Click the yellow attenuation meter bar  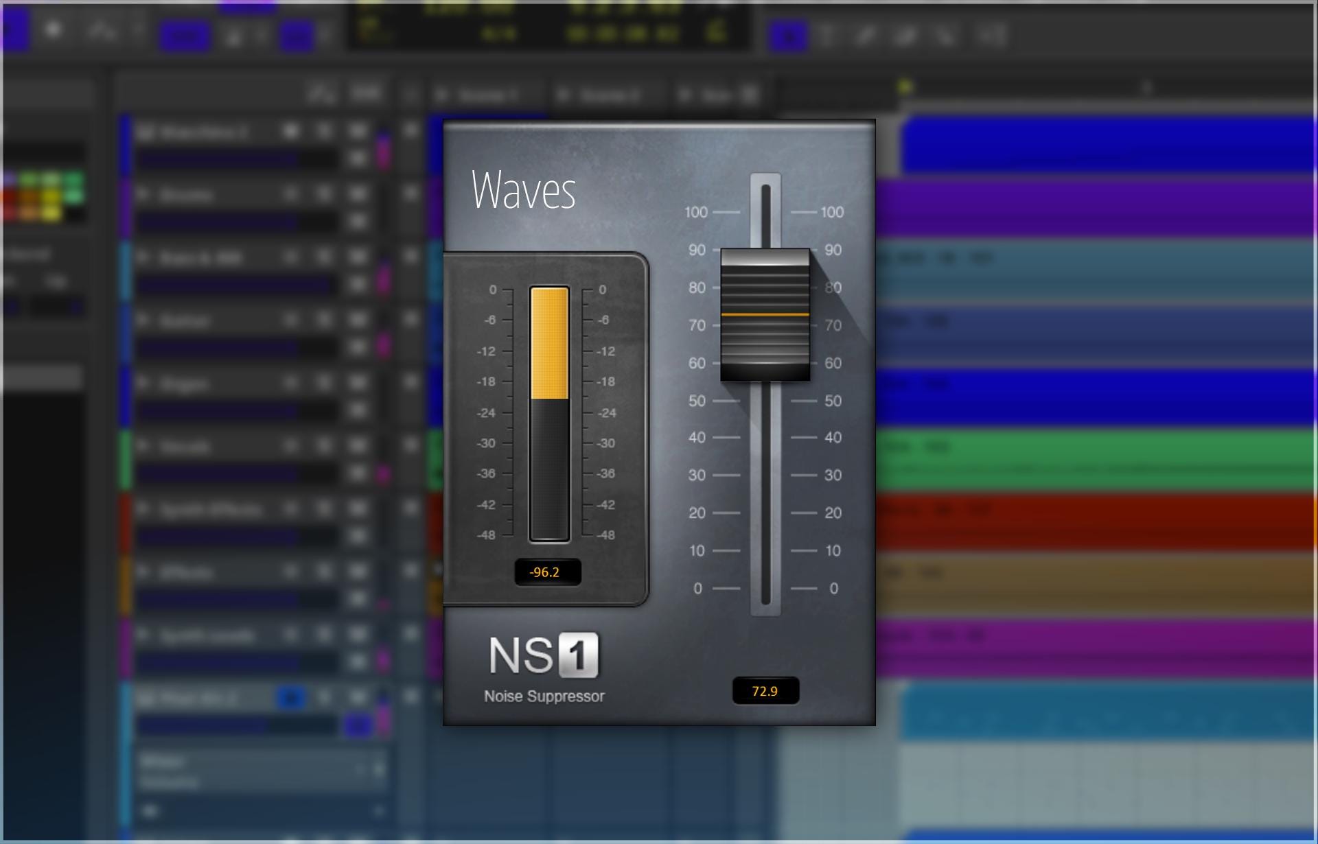[549, 344]
